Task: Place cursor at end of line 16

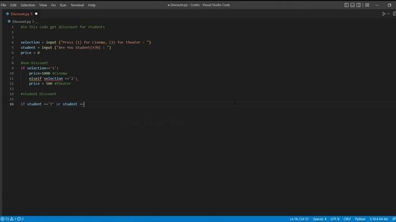Action: [84, 104]
